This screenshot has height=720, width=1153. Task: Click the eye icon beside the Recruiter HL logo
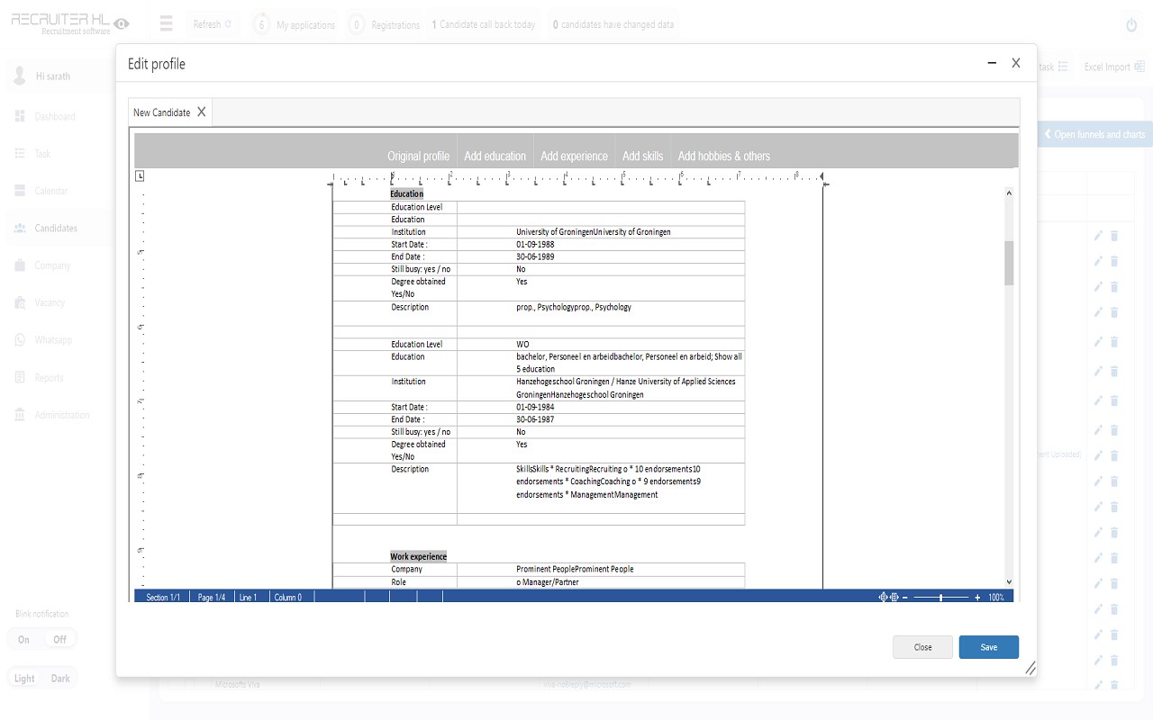coord(122,23)
